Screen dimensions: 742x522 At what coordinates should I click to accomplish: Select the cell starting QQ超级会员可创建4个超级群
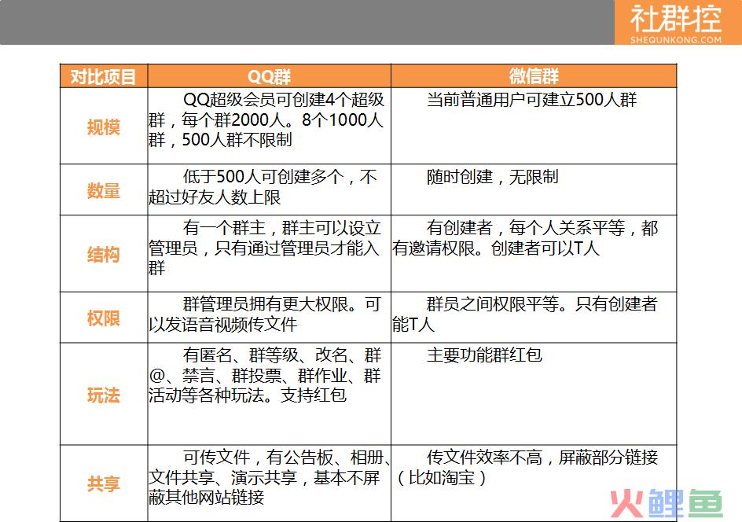tap(270, 127)
